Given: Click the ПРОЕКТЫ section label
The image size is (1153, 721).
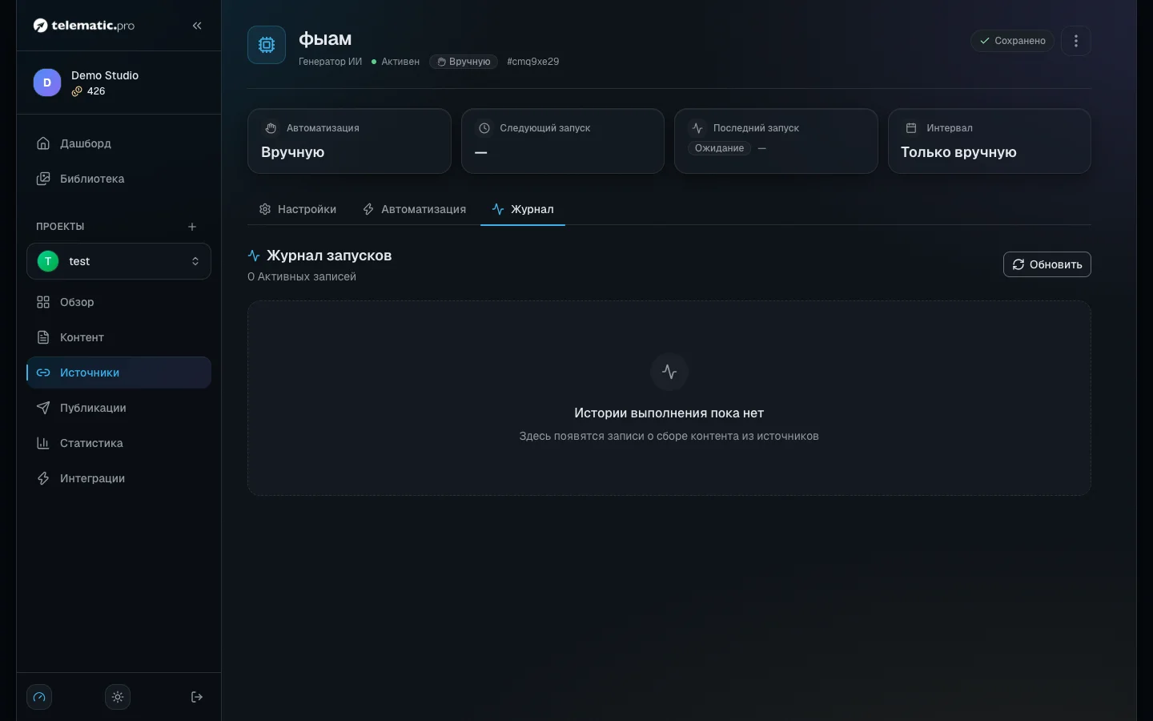Looking at the screenshot, I should coord(60,227).
